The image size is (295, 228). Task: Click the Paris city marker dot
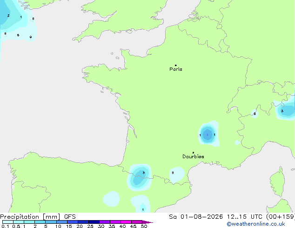click(176, 65)
